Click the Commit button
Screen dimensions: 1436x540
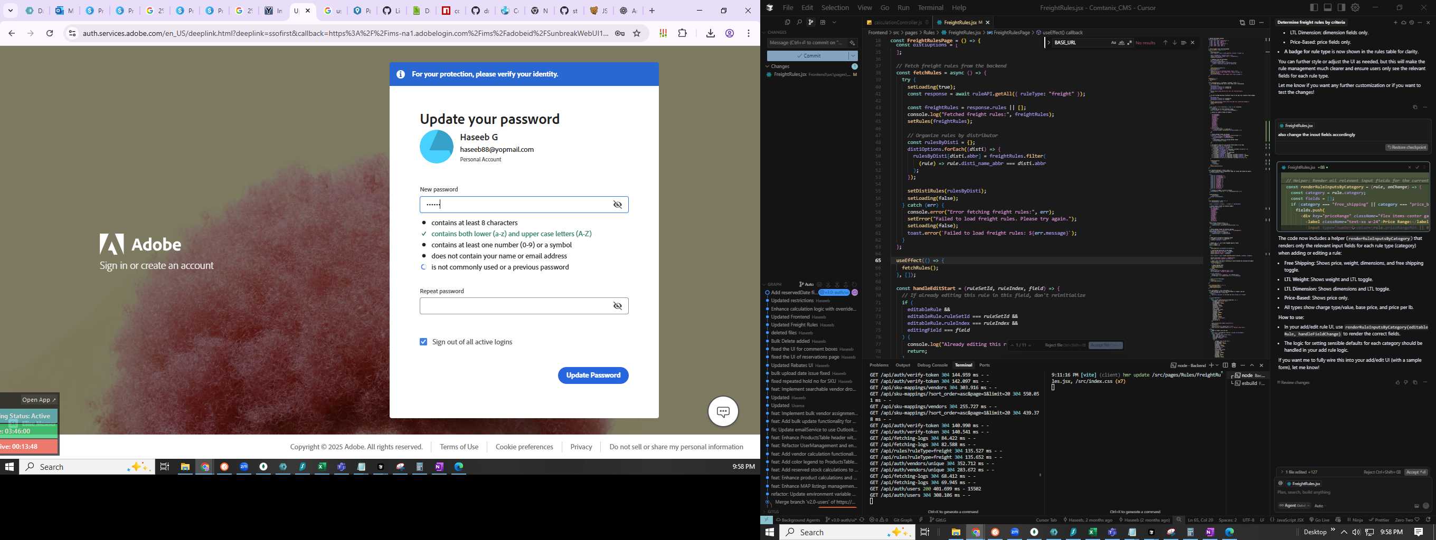pos(807,56)
